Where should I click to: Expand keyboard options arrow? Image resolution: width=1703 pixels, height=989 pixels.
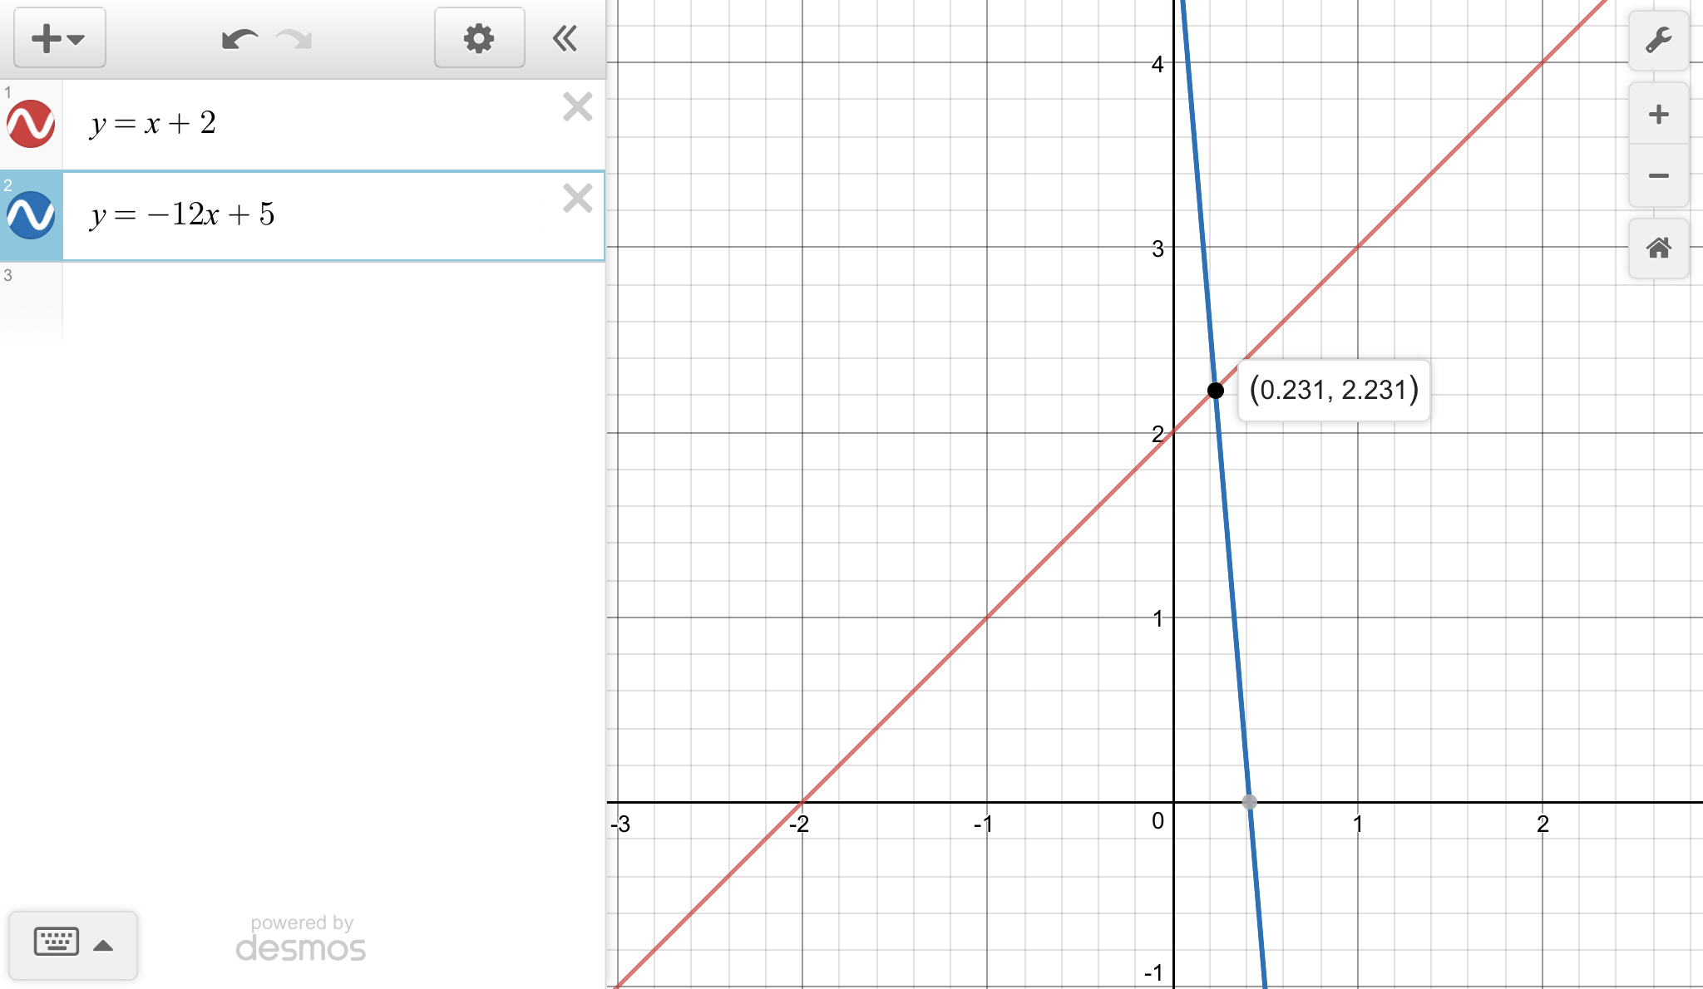pos(103,945)
